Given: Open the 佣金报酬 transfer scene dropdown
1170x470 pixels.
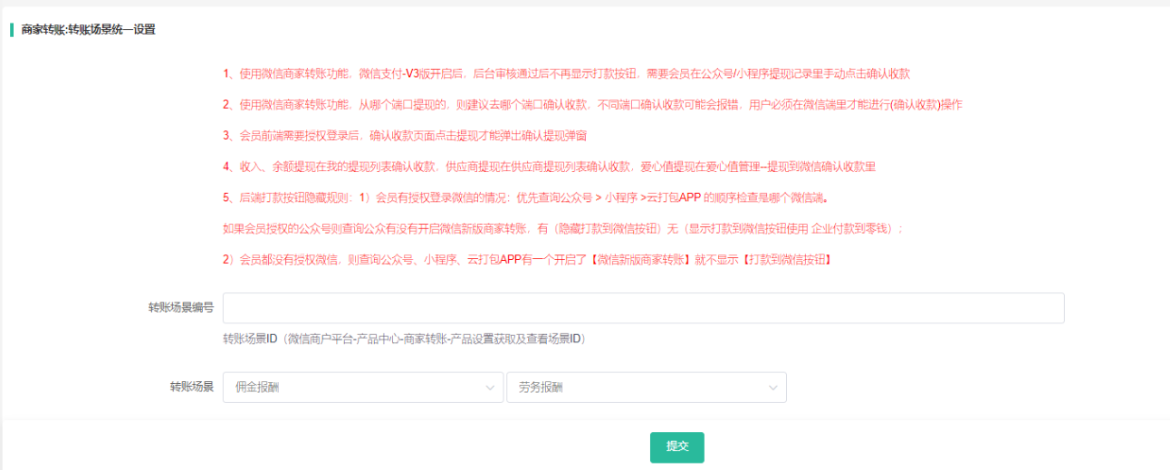Looking at the screenshot, I should [362, 388].
